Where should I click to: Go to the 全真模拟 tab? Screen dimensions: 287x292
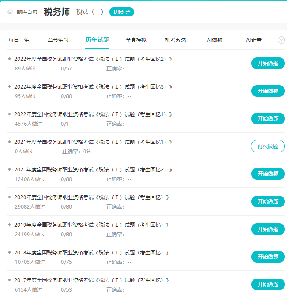(x=136, y=40)
